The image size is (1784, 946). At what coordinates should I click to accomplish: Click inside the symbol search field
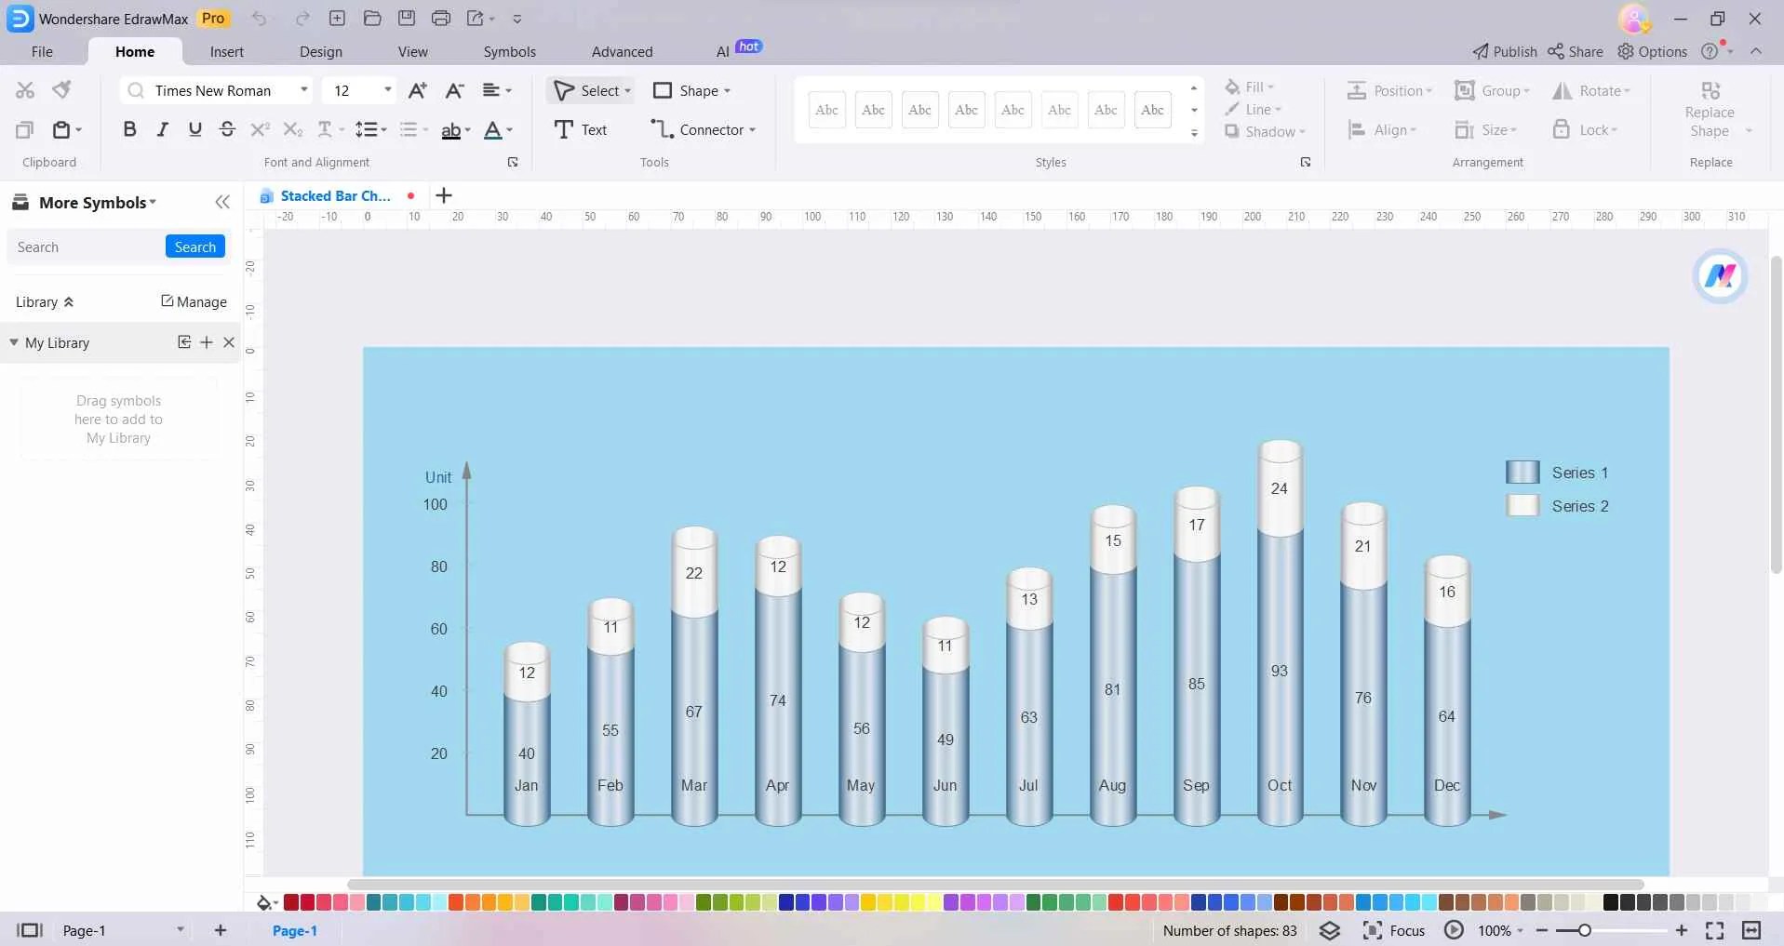(x=84, y=246)
